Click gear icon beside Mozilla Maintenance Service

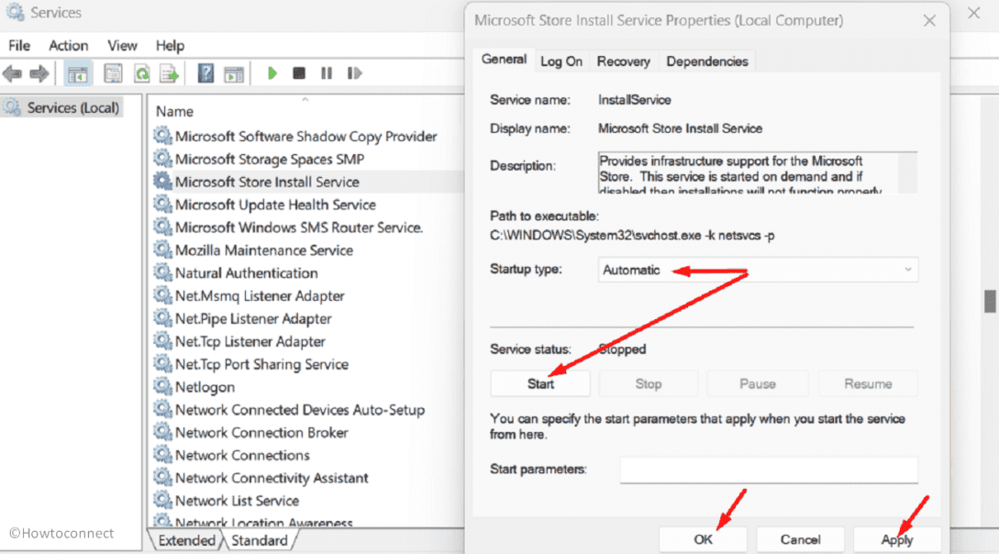[162, 249]
